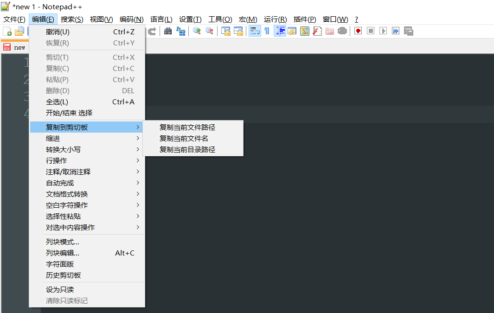Image resolution: width=494 pixels, height=313 pixels.
Task: Expand the 自动完成 submenu
Action: (x=87, y=183)
